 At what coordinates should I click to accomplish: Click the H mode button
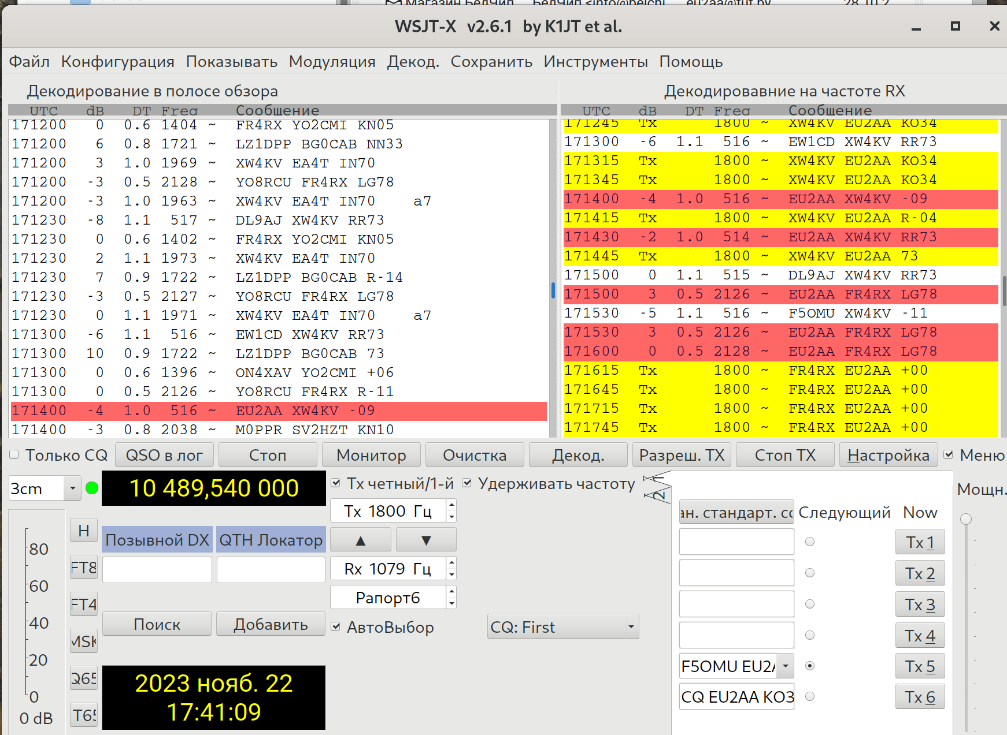(84, 531)
